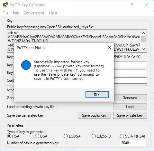
Task: Click the public key box up arrow
Action: pyautogui.click(x=143, y=33)
